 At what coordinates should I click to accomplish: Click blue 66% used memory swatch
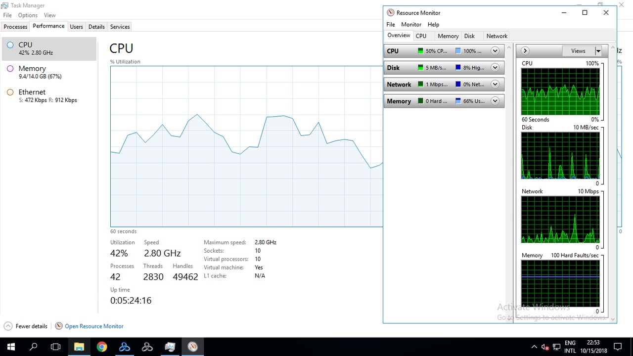[458, 101]
